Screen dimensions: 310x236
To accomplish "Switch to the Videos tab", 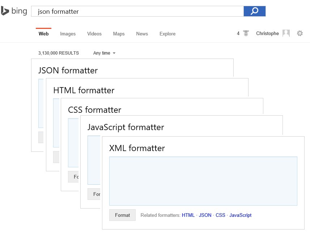I will pyautogui.click(x=94, y=34).
